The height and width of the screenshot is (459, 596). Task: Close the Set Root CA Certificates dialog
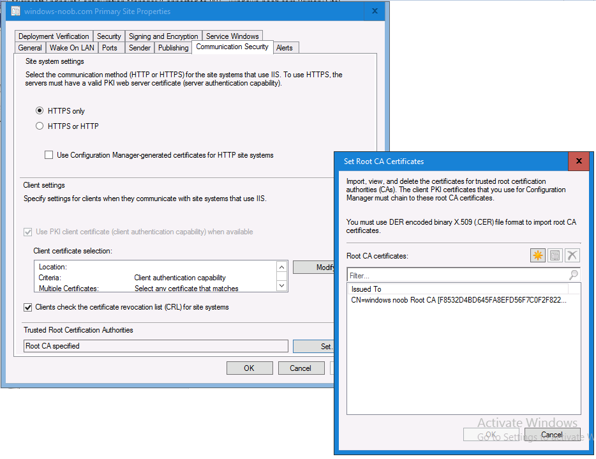(x=579, y=161)
